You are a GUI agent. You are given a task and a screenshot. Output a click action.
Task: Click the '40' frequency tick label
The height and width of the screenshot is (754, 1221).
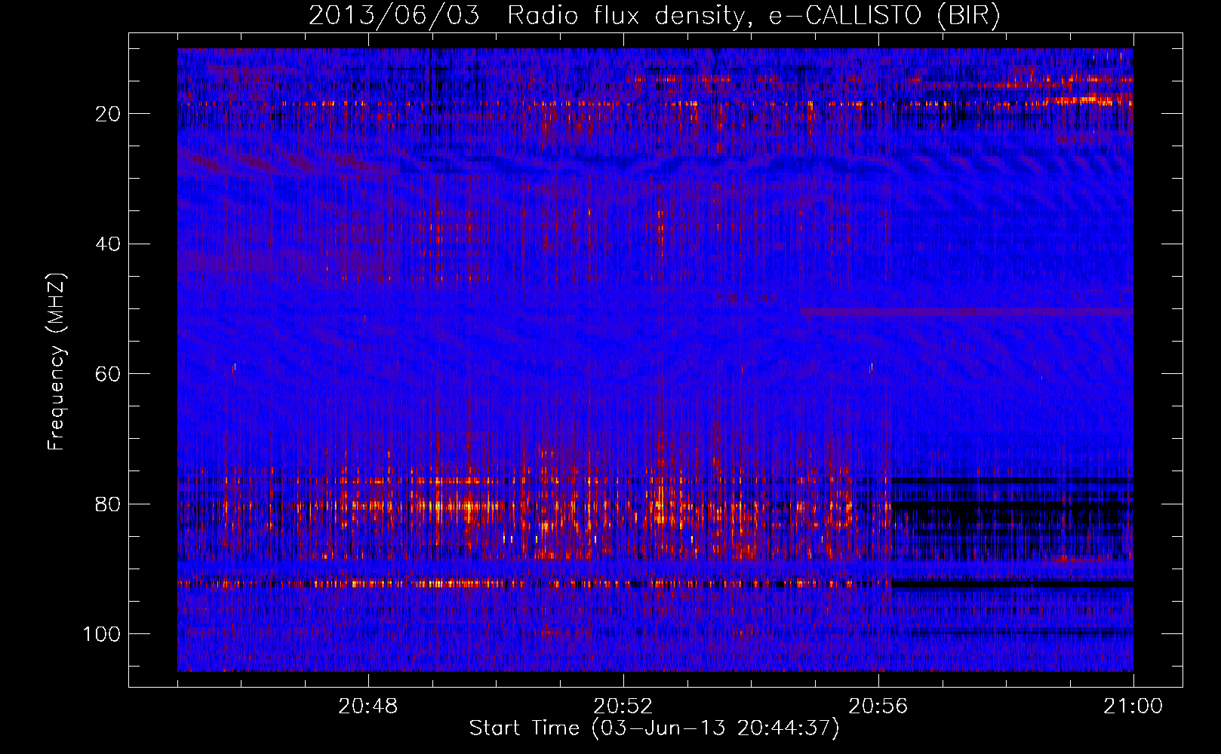108,244
